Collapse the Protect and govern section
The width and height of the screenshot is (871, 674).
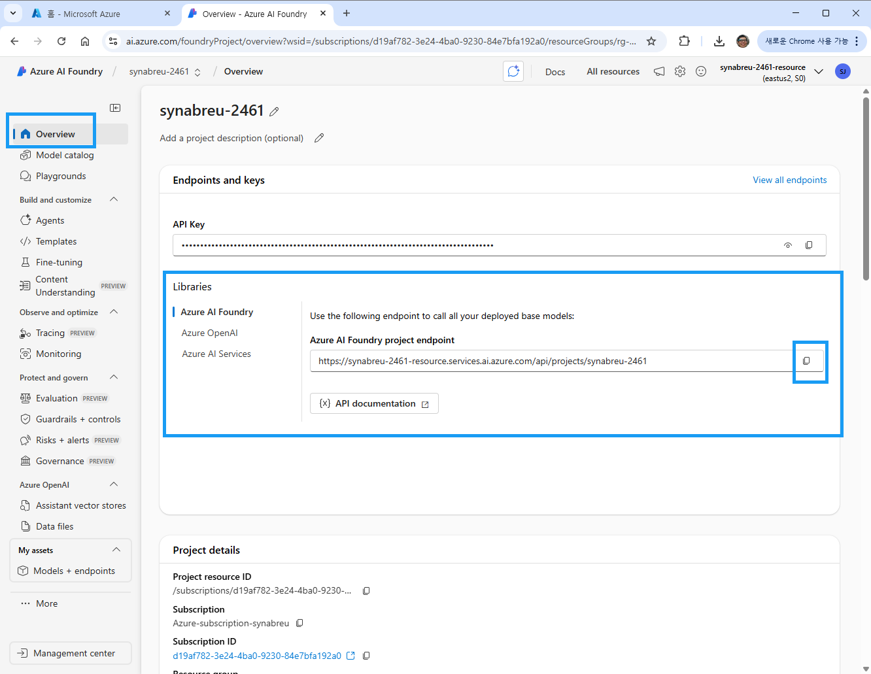coord(114,377)
